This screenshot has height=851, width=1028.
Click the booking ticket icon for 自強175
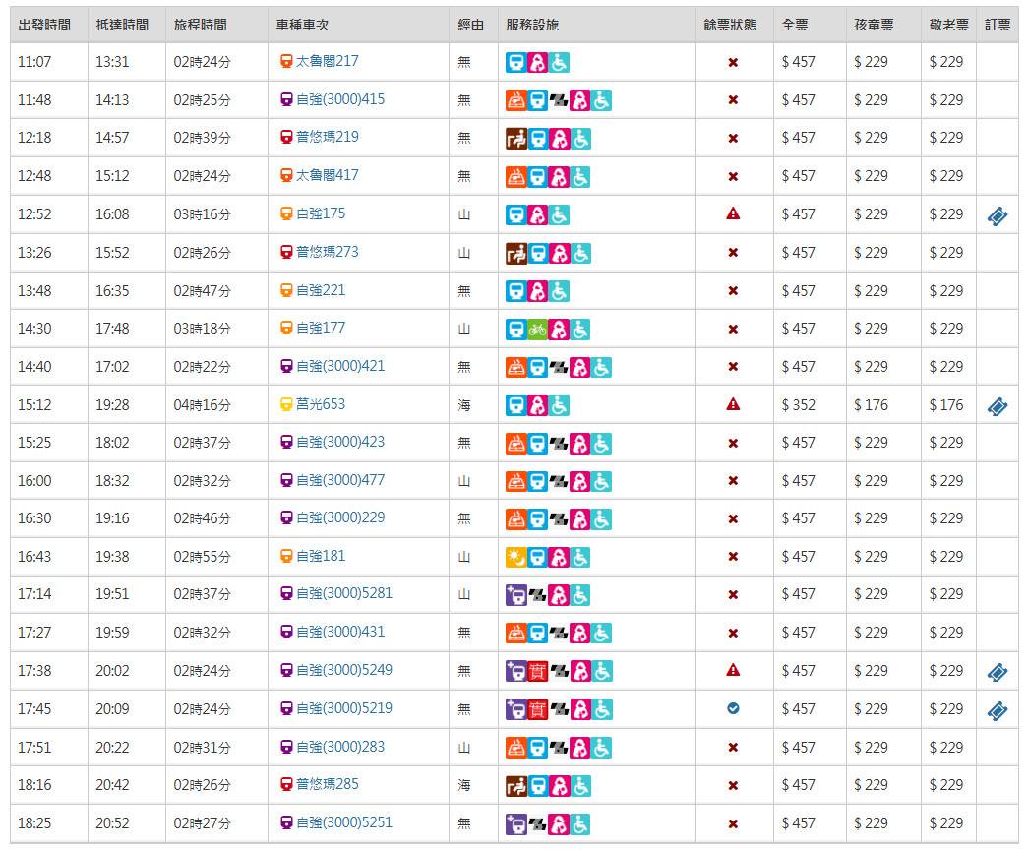coord(997,216)
